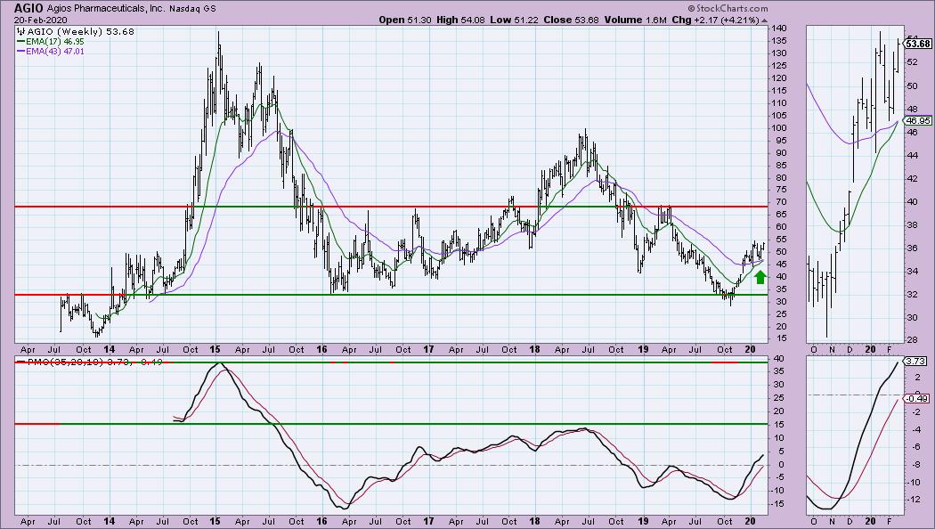Image resolution: width=935 pixels, height=529 pixels.
Task: Click the 20-Feb-2020 chart date
Action: pos(41,20)
